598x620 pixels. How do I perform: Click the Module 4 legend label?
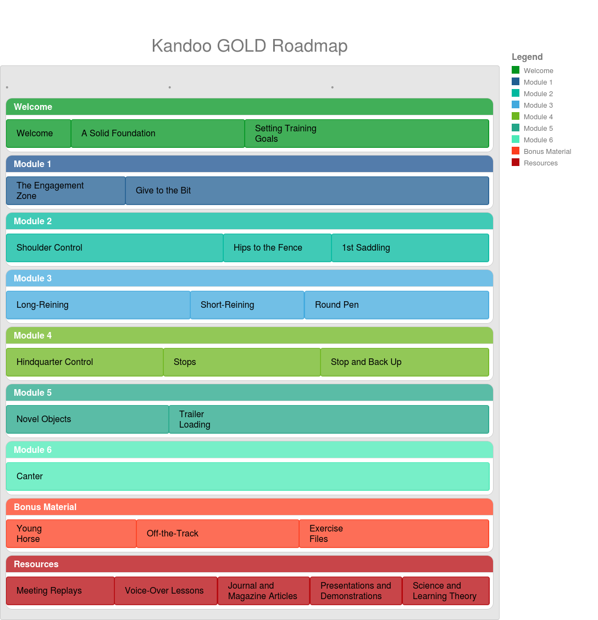(538, 117)
